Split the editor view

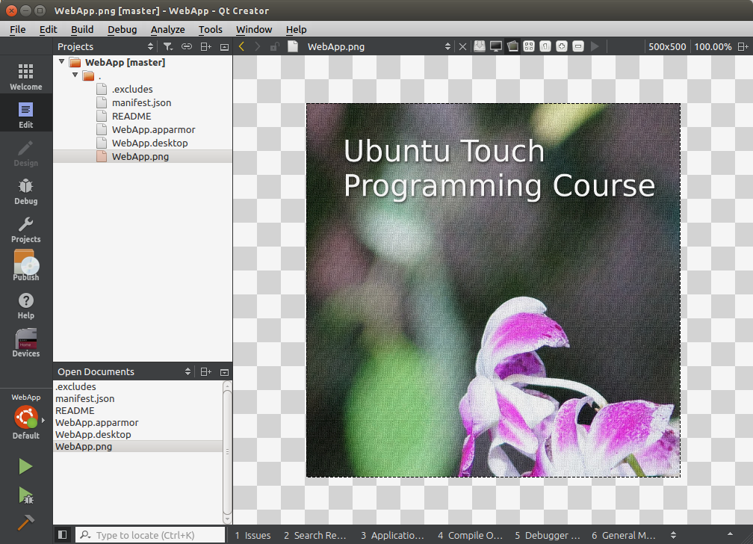743,46
